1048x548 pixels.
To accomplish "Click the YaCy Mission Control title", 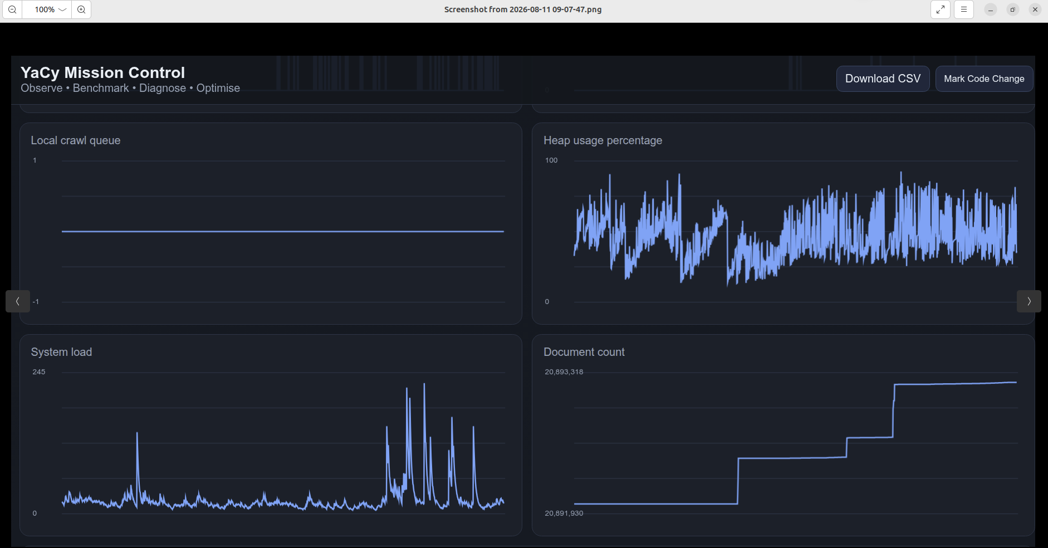I will pos(102,72).
